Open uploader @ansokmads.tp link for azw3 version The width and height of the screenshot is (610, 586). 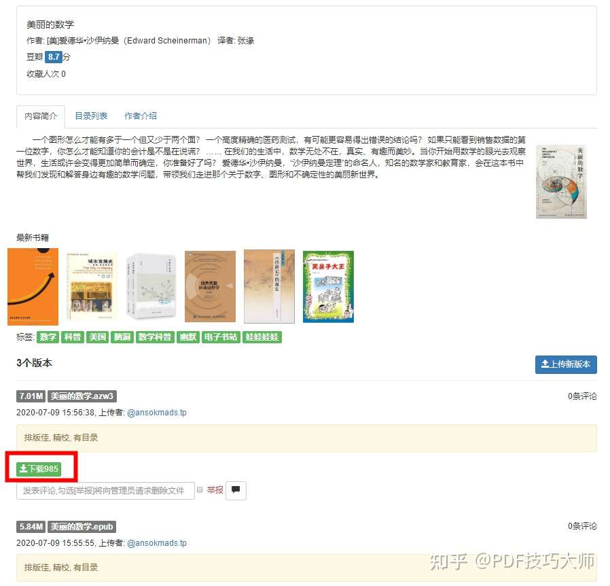click(157, 413)
